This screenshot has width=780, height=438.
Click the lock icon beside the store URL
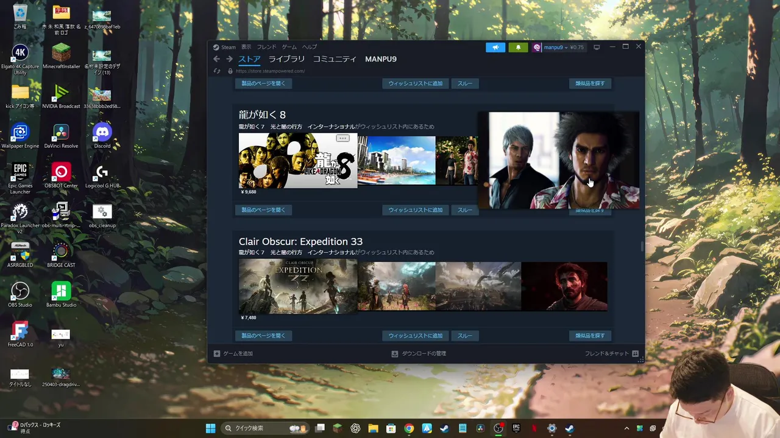click(x=230, y=71)
